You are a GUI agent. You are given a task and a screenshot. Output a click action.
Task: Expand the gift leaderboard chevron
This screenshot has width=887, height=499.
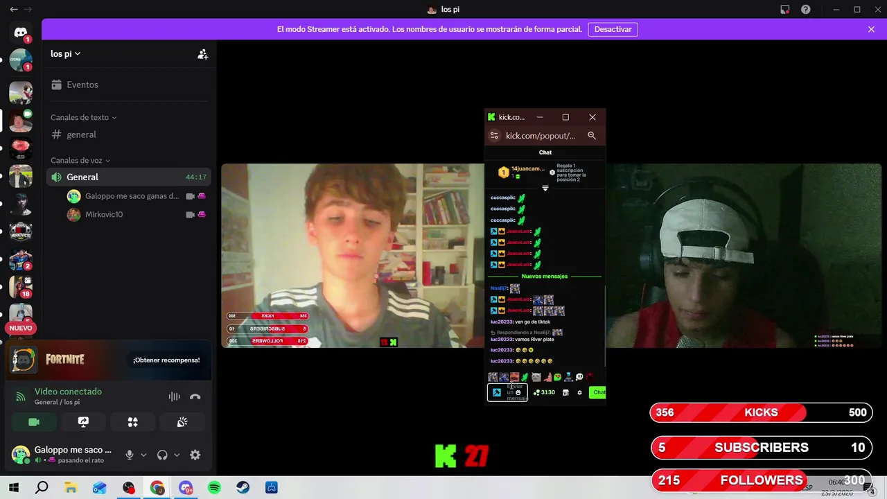545,189
